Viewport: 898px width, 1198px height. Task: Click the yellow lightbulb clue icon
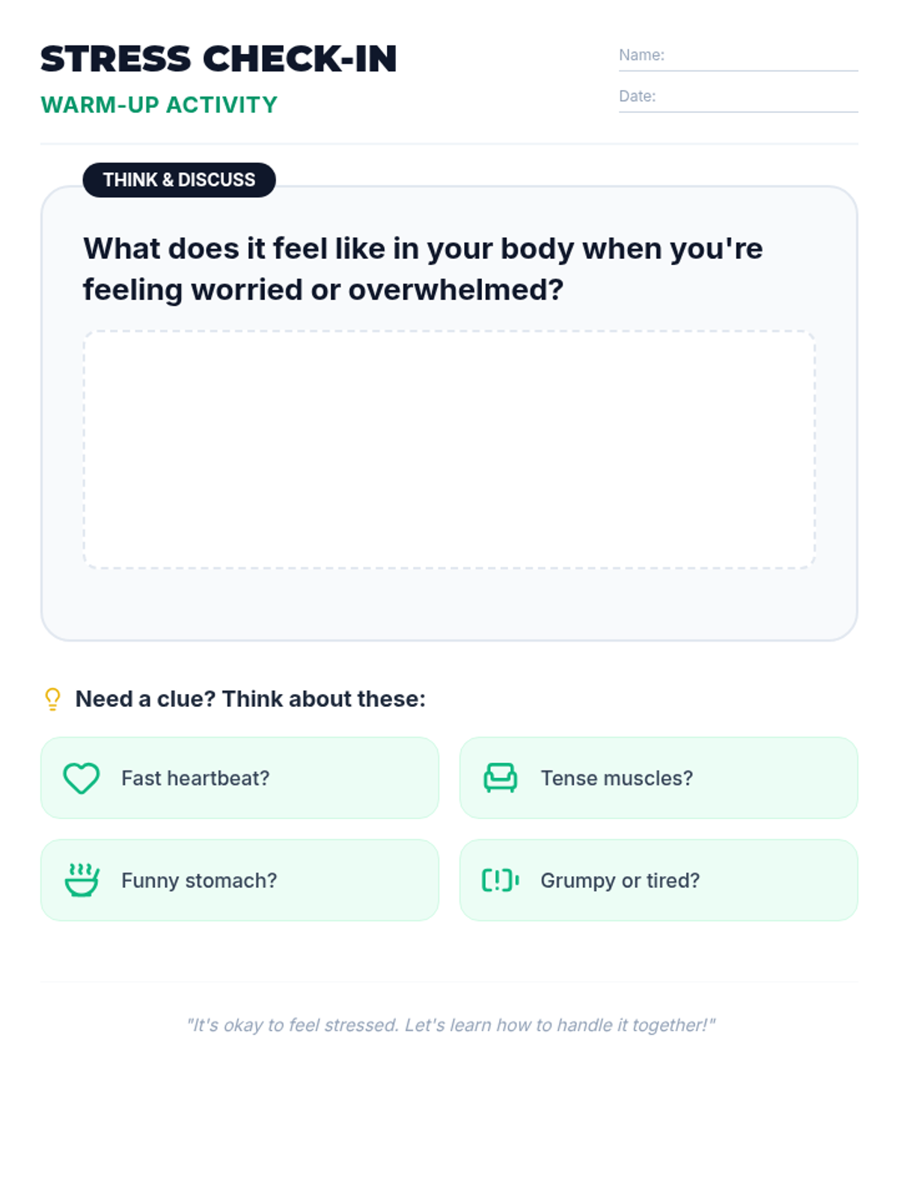pyautogui.click(x=52, y=699)
